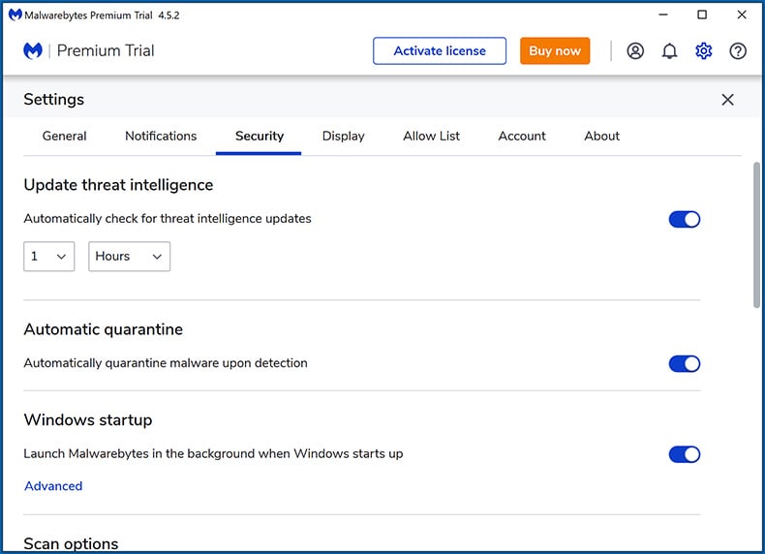The height and width of the screenshot is (554, 765).
Task: Open the account profile icon
Action: 634,50
